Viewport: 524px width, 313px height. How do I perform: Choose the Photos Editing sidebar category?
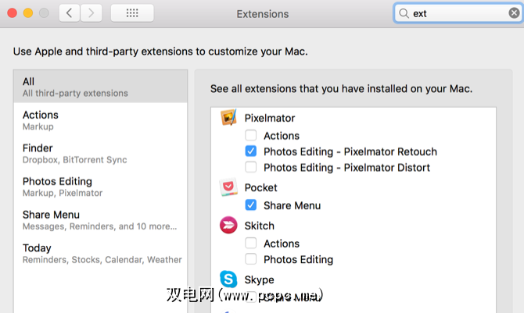(100, 186)
